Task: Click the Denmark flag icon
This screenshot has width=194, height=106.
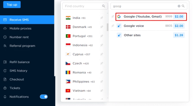Action: (68, 27)
